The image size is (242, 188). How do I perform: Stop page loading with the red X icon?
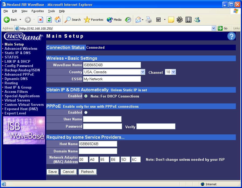pyautogui.click(x=40, y=20)
